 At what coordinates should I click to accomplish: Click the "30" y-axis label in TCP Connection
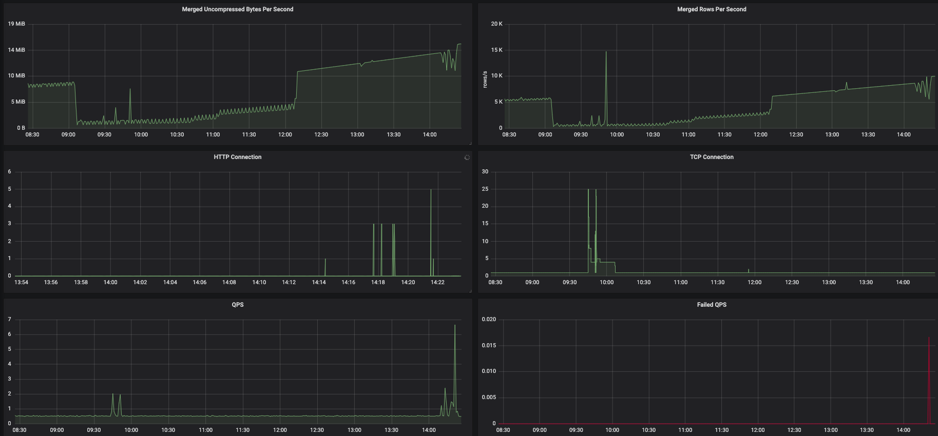485,171
